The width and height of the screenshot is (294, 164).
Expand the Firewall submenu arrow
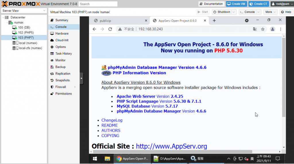[75, 87]
